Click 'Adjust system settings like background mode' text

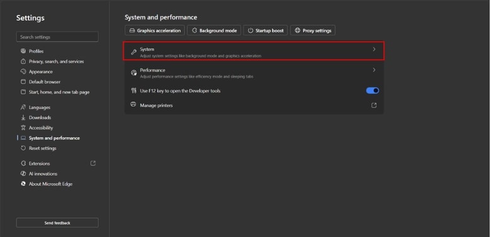pos(201,56)
